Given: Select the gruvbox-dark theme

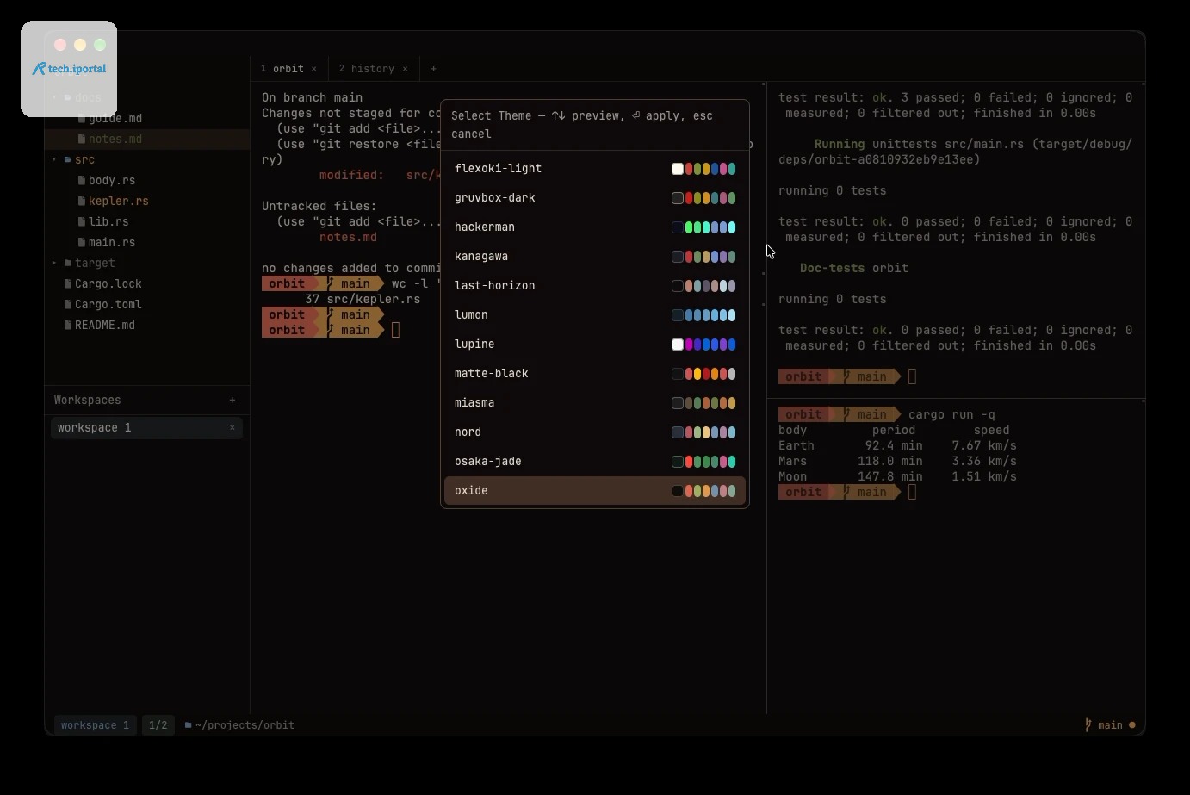Looking at the screenshot, I should pyautogui.click(x=594, y=198).
